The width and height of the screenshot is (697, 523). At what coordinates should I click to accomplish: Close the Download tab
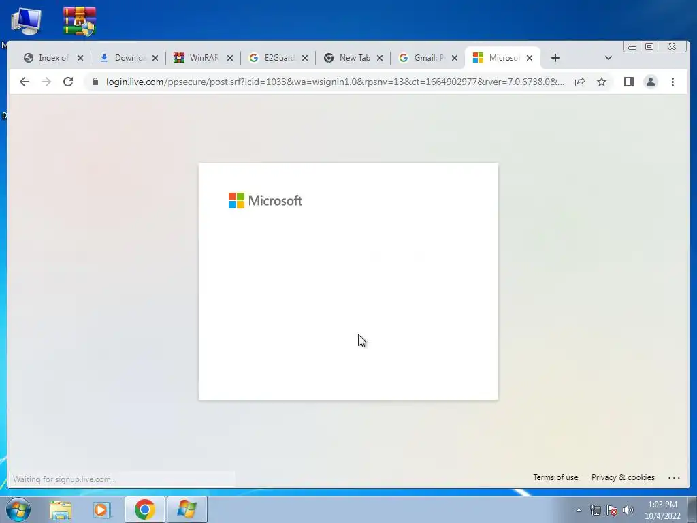tap(155, 58)
